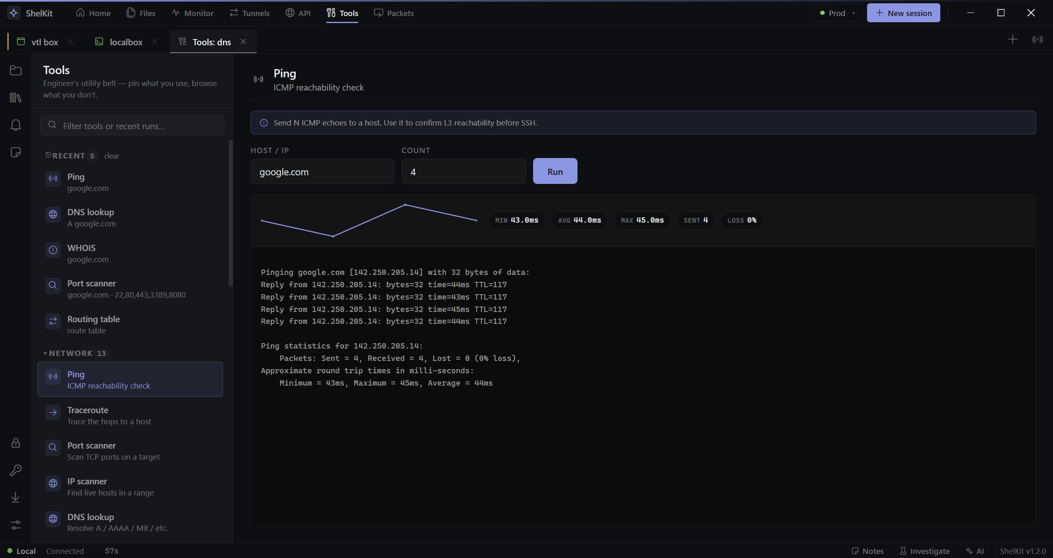Click the lock icon in sidebar
Screen dimensions: 1053x558
coord(16,443)
